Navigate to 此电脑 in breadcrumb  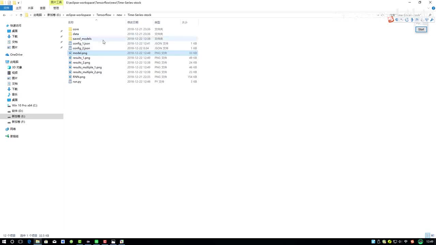(x=37, y=15)
